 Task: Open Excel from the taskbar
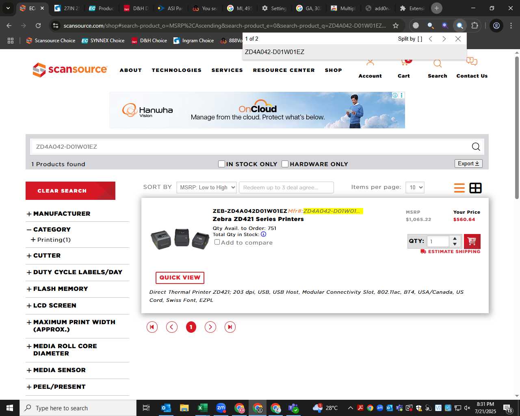(x=202, y=408)
